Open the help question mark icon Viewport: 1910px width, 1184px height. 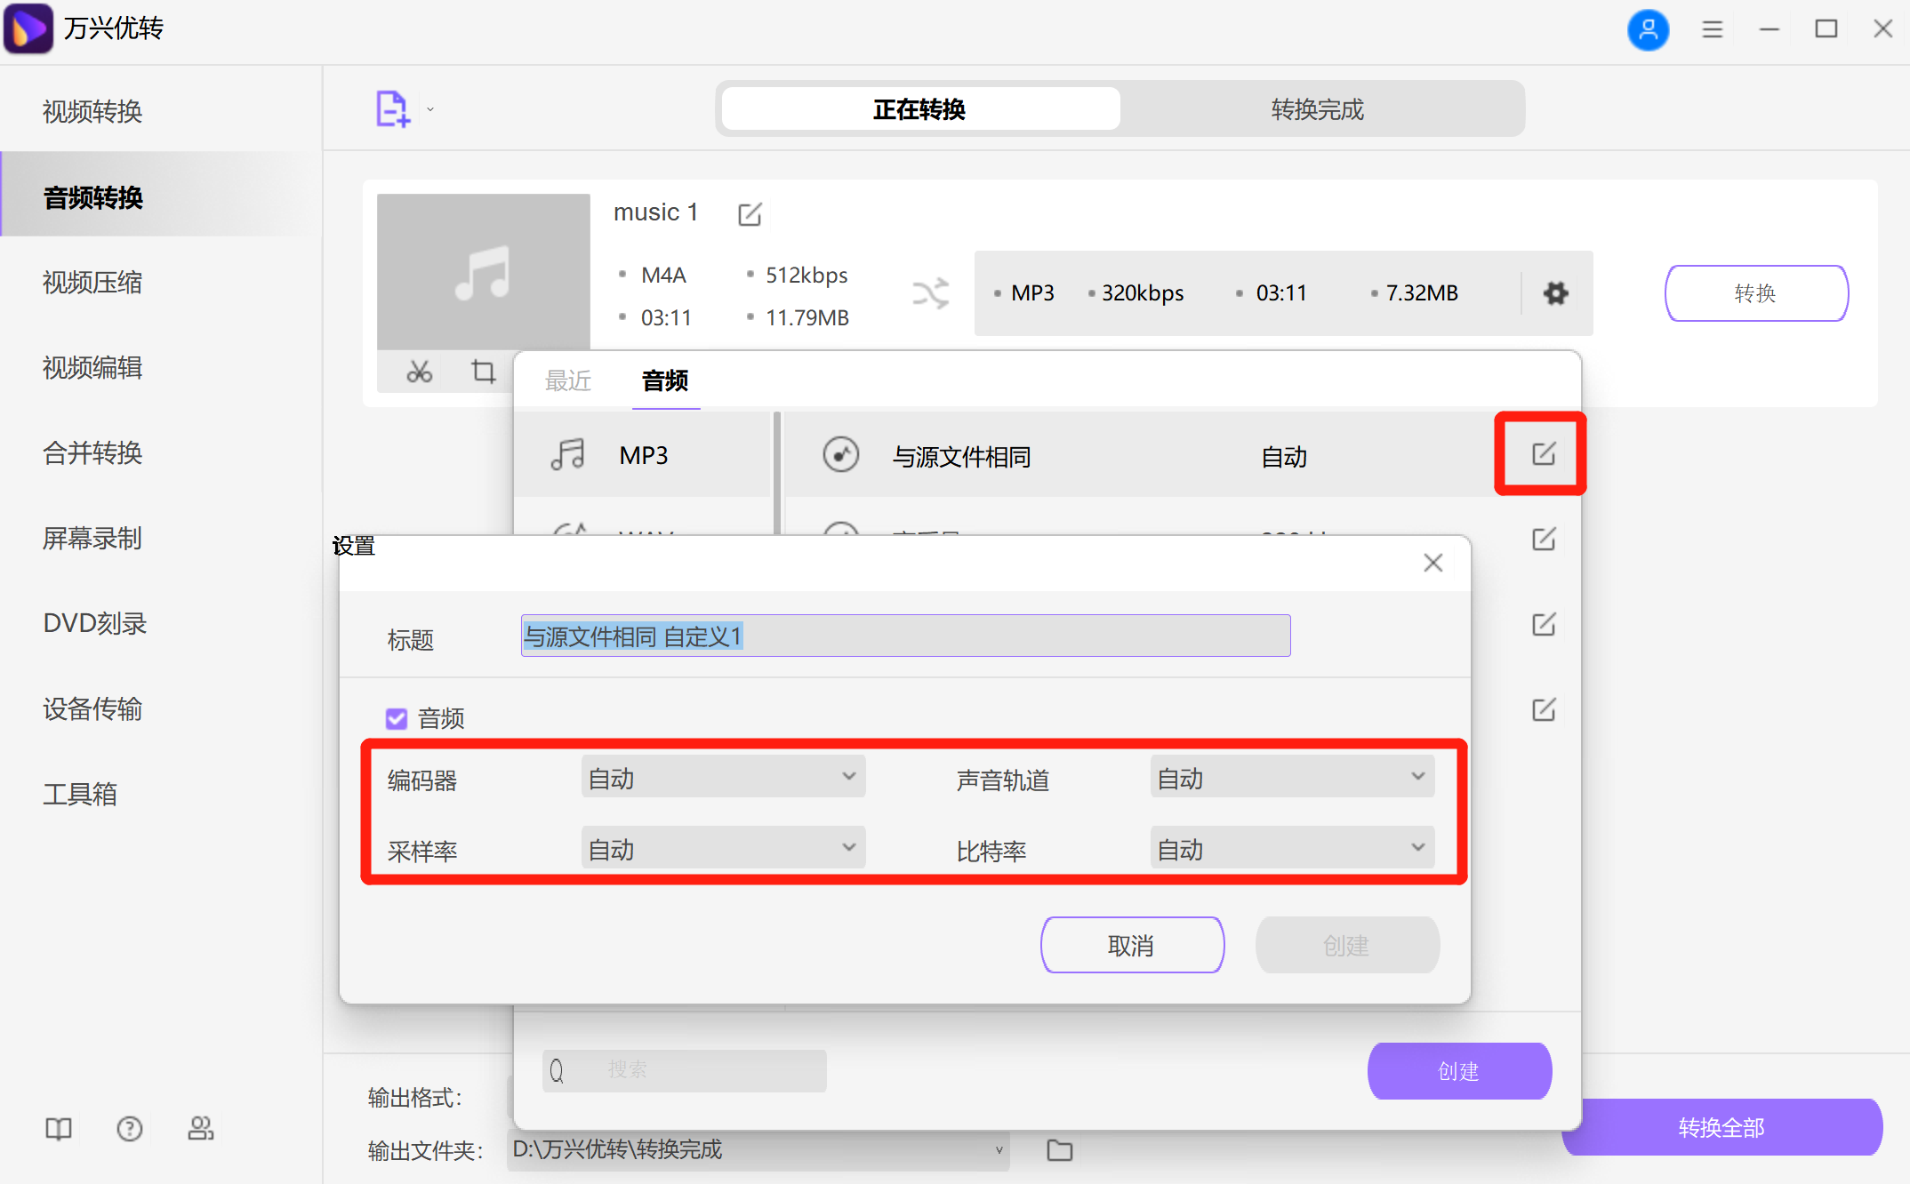[130, 1129]
